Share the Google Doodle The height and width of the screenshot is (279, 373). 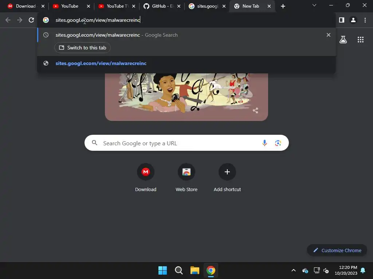[255, 110]
